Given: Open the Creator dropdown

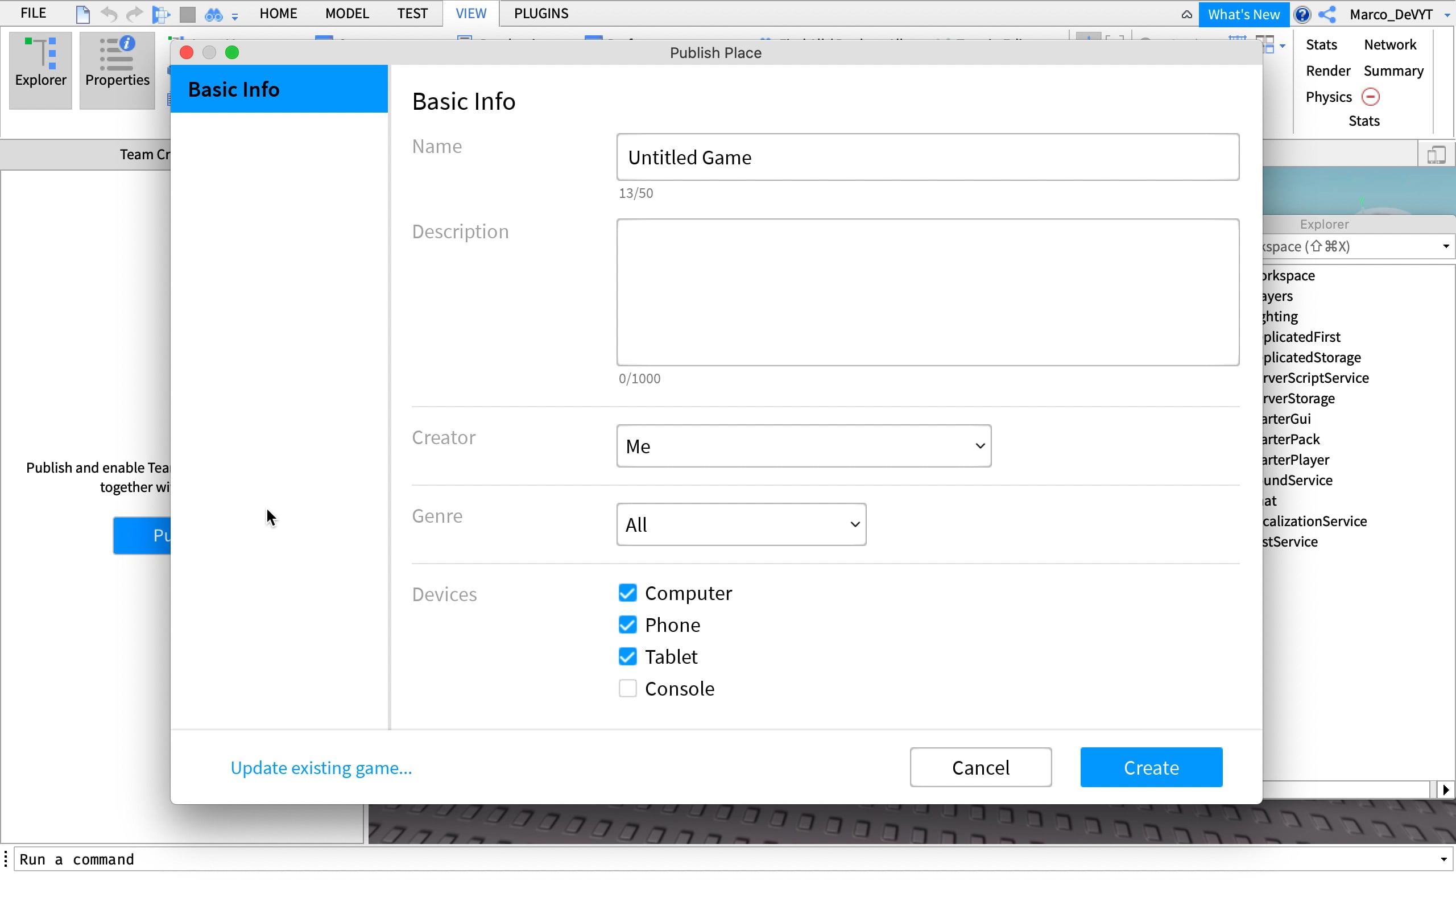Looking at the screenshot, I should click(803, 446).
